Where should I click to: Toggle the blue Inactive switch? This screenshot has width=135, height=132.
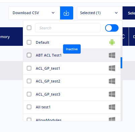(112, 28)
